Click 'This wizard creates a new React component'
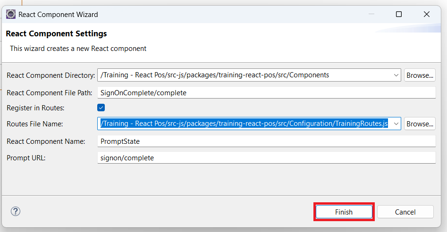 tap(78, 49)
